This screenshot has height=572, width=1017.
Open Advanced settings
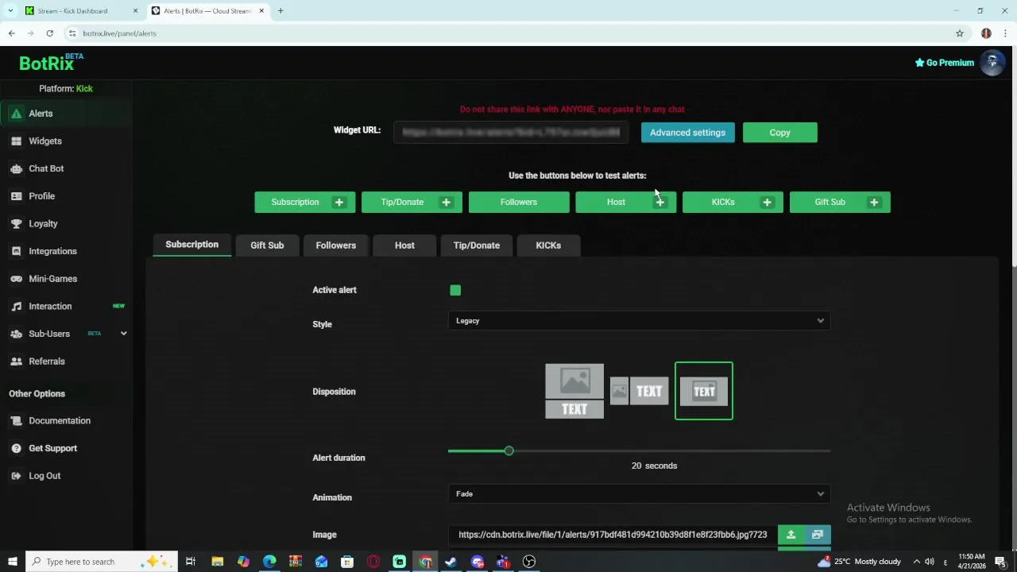click(x=687, y=133)
